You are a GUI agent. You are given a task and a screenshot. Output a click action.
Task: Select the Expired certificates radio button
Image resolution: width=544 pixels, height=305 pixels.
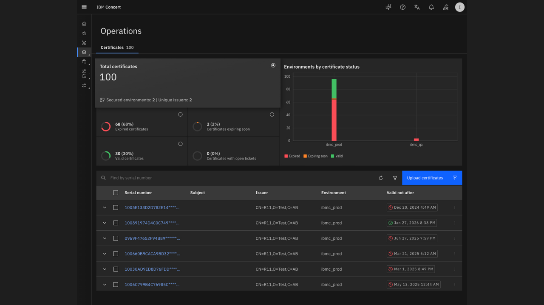[181, 115]
